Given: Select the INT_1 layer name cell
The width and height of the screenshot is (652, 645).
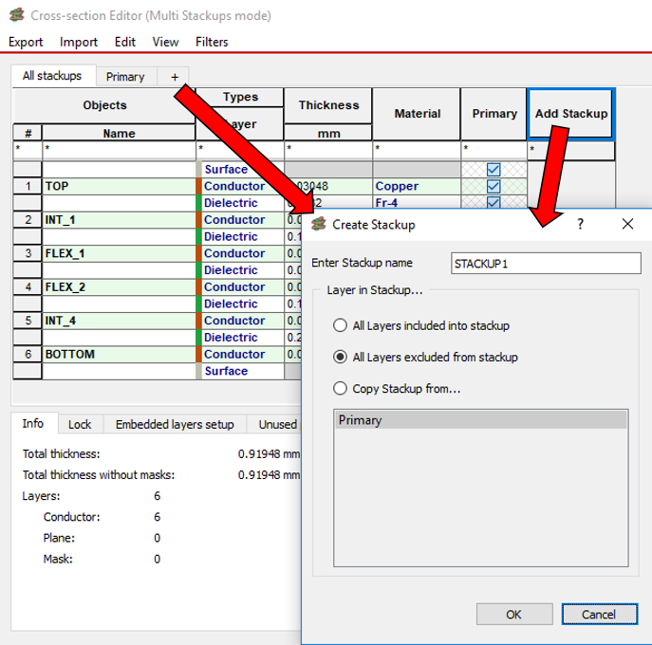Looking at the screenshot, I should 119,220.
